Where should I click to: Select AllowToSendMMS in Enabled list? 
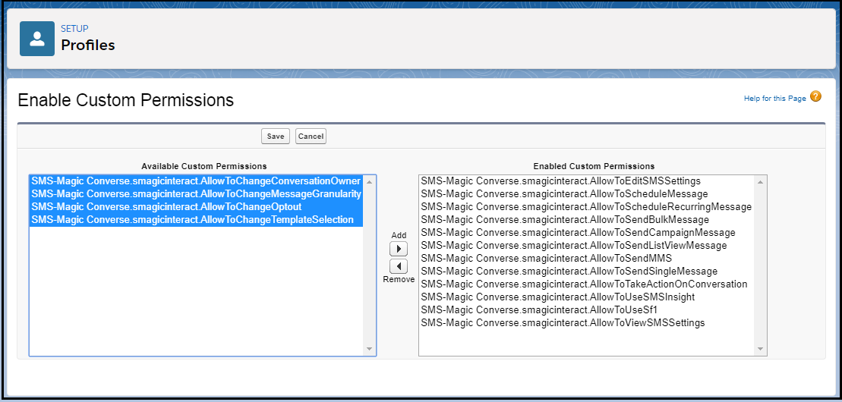coord(586,258)
